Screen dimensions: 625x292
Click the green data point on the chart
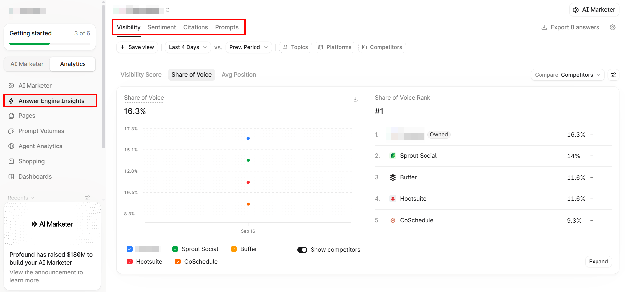click(248, 160)
